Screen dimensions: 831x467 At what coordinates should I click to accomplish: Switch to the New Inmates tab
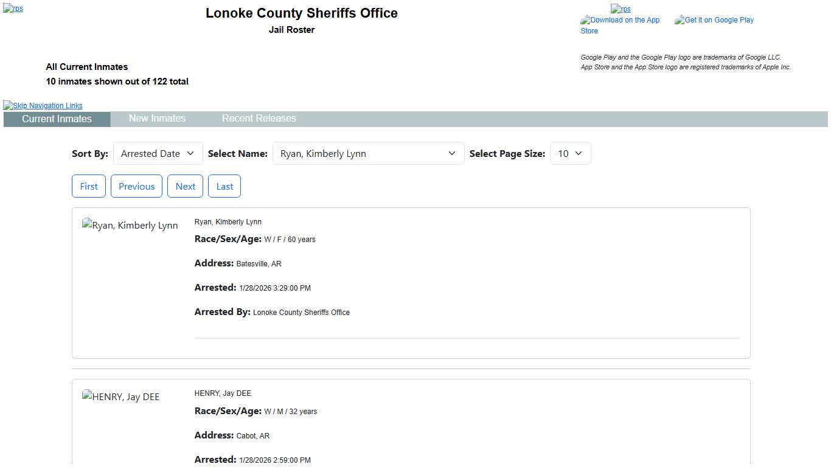click(x=157, y=119)
